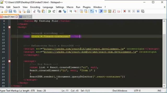Click the 'My Testing File' title text

point(46,21)
